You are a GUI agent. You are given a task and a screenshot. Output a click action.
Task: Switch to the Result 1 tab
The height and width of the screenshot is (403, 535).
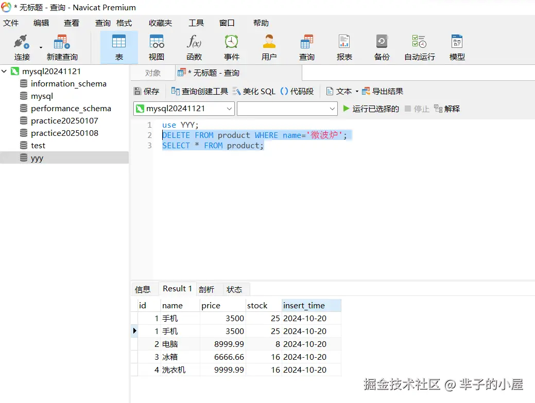(178, 288)
